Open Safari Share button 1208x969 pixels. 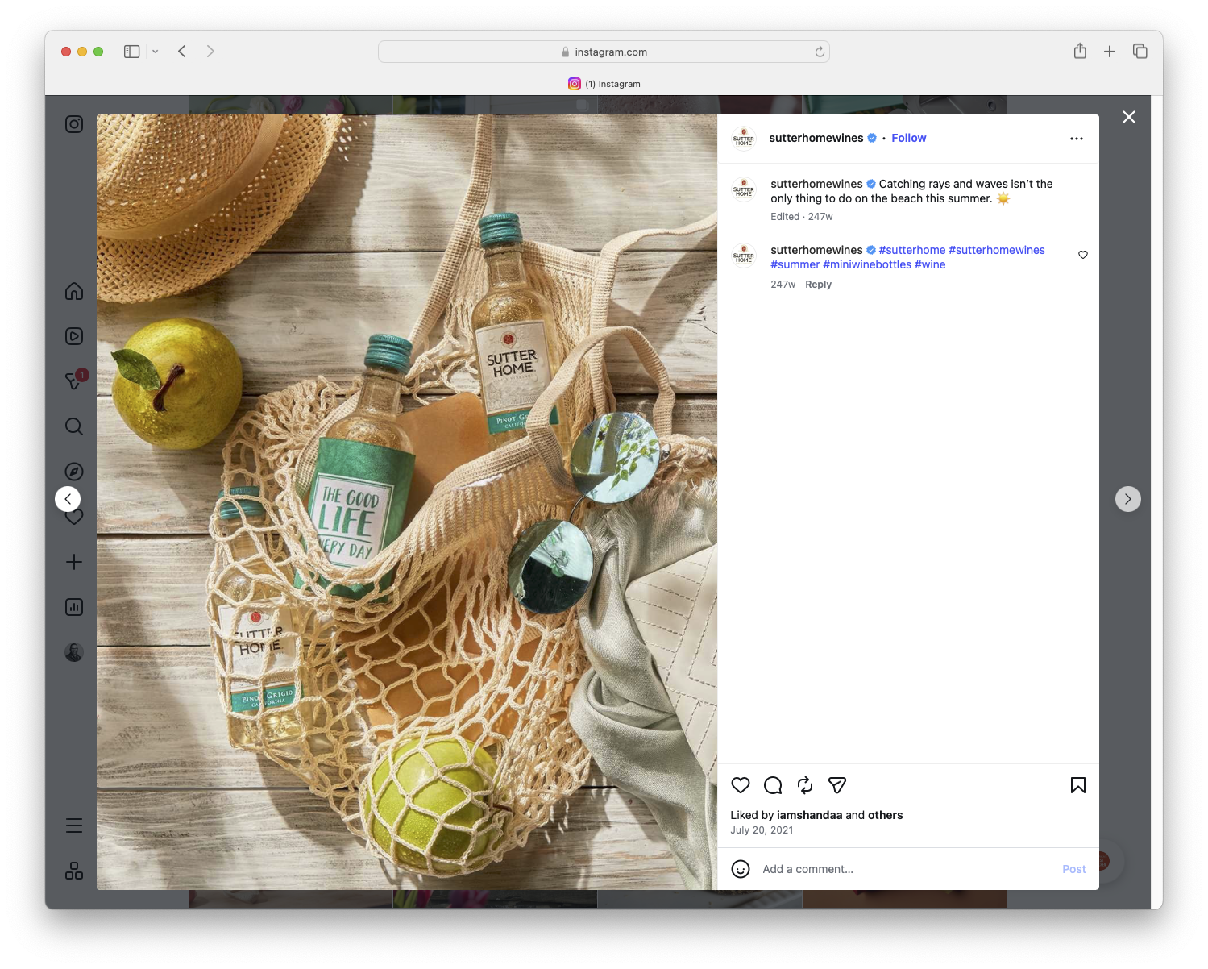tap(1080, 51)
